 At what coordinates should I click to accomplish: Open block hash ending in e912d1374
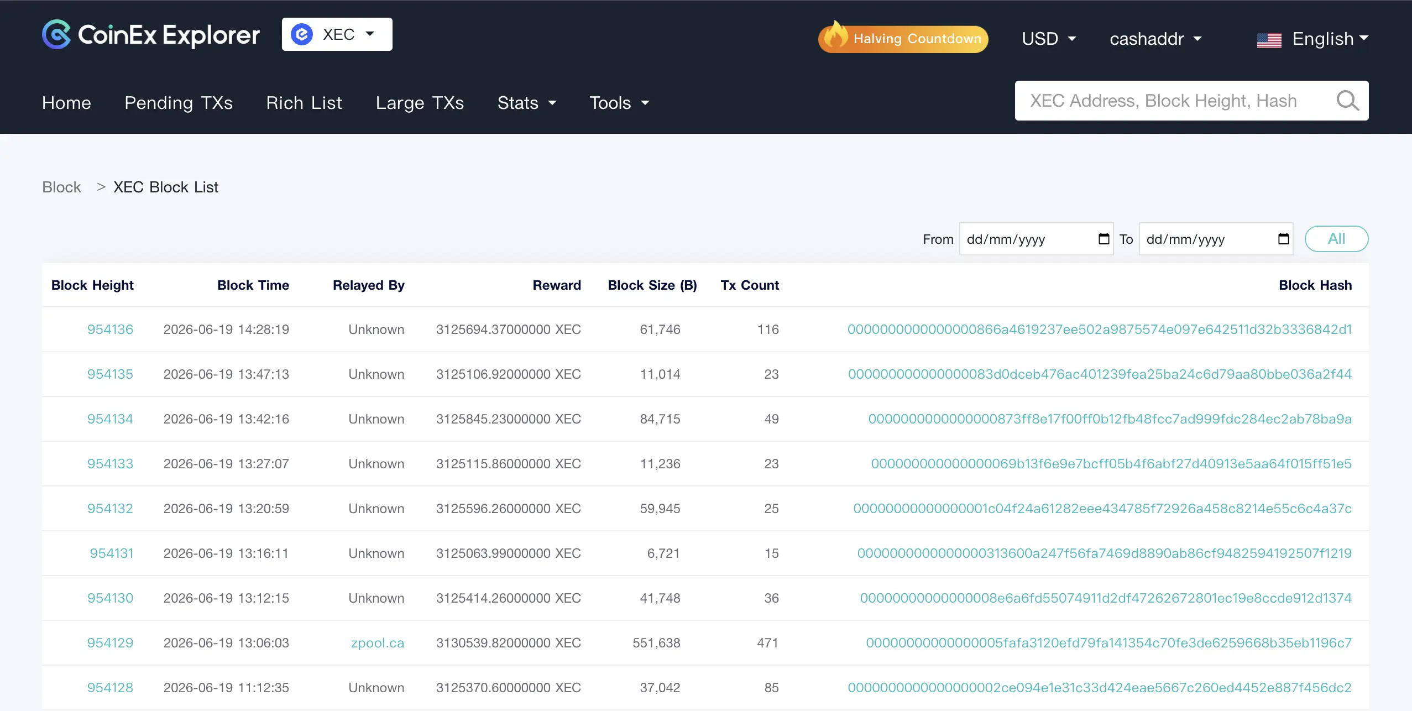(x=1106, y=598)
